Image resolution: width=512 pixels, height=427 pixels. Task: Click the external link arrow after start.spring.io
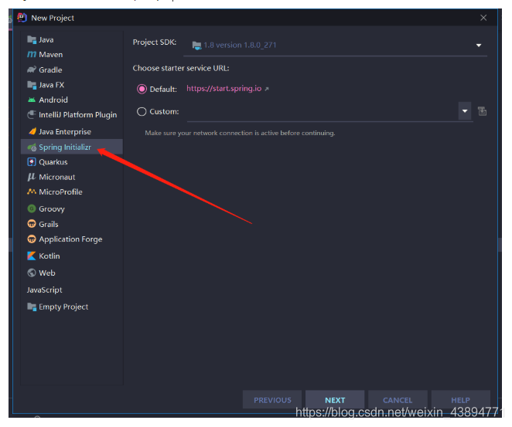pyautogui.click(x=267, y=89)
